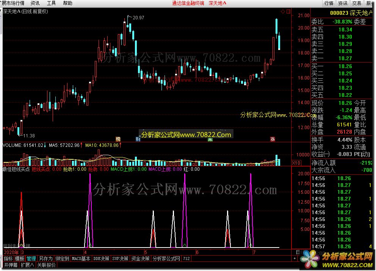This screenshot has height=271, width=376.
Task: Click the 净资 3.33 value
Action: (347, 147)
